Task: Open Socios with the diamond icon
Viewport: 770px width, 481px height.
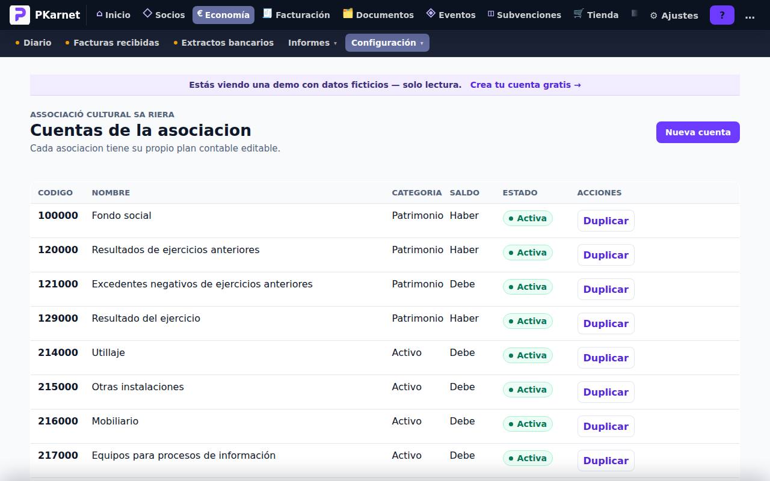Action: click(147, 13)
